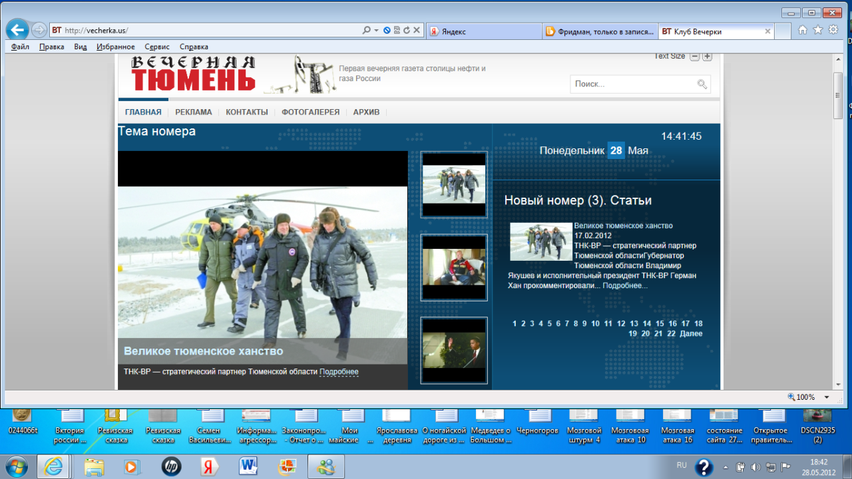Open desktop file Черногоров
The width and height of the screenshot is (852, 479).
coord(538,421)
